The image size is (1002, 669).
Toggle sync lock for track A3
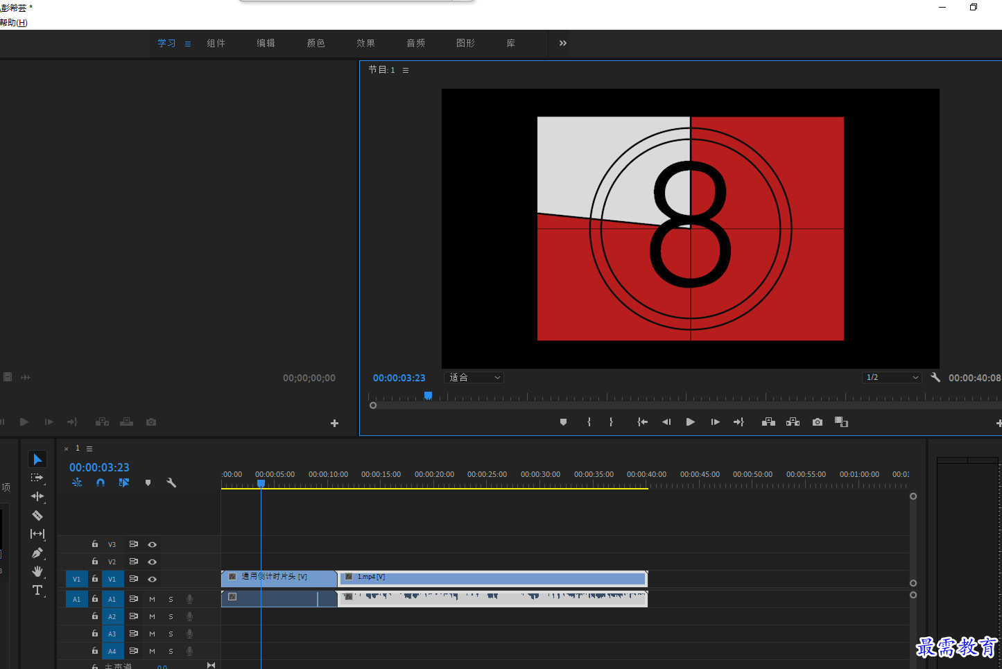click(134, 634)
